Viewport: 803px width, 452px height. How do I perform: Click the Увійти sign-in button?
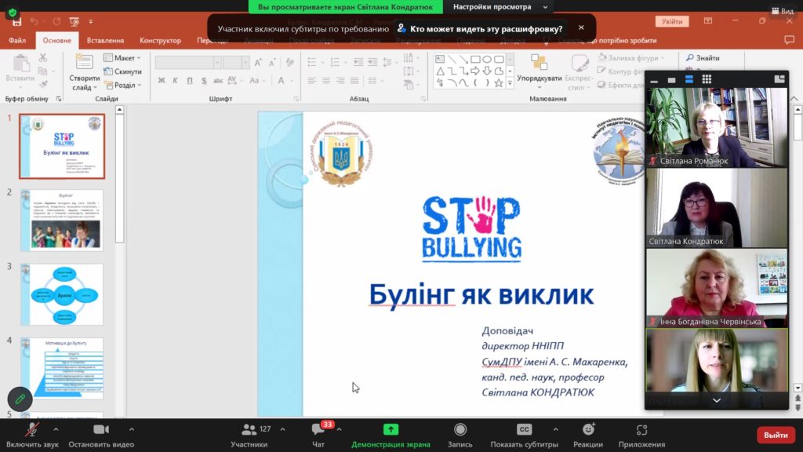(672, 21)
